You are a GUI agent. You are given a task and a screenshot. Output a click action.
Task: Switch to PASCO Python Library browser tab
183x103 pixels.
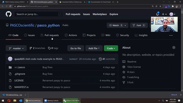(15, 2)
